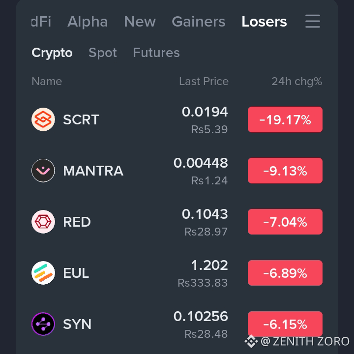The width and height of the screenshot is (354, 354).
Task: Sort by 24h chg% column
Action: (x=296, y=81)
